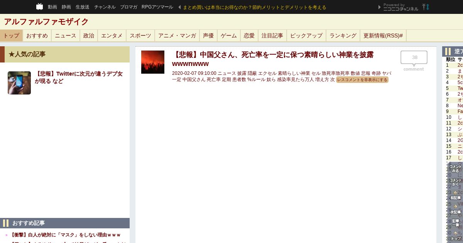
Task: Select the スポーツ navigation tab
Action: pyautogui.click(x=140, y=35)
